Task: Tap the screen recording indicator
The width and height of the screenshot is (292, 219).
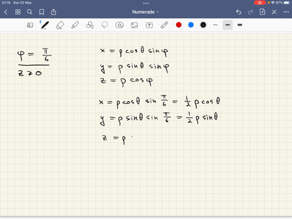Action: click(260, 2)
